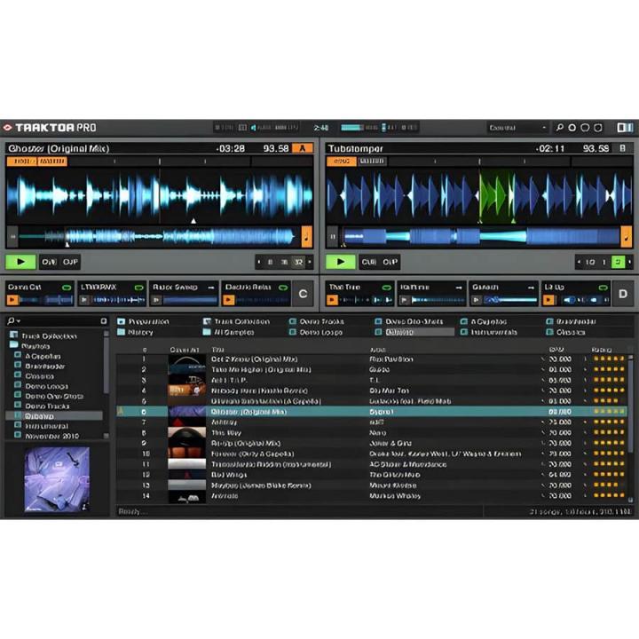Image resolution: width=639 pixels, height=639 pixels.
Task: Focus the browser search input field
Action: pos(60,321)
